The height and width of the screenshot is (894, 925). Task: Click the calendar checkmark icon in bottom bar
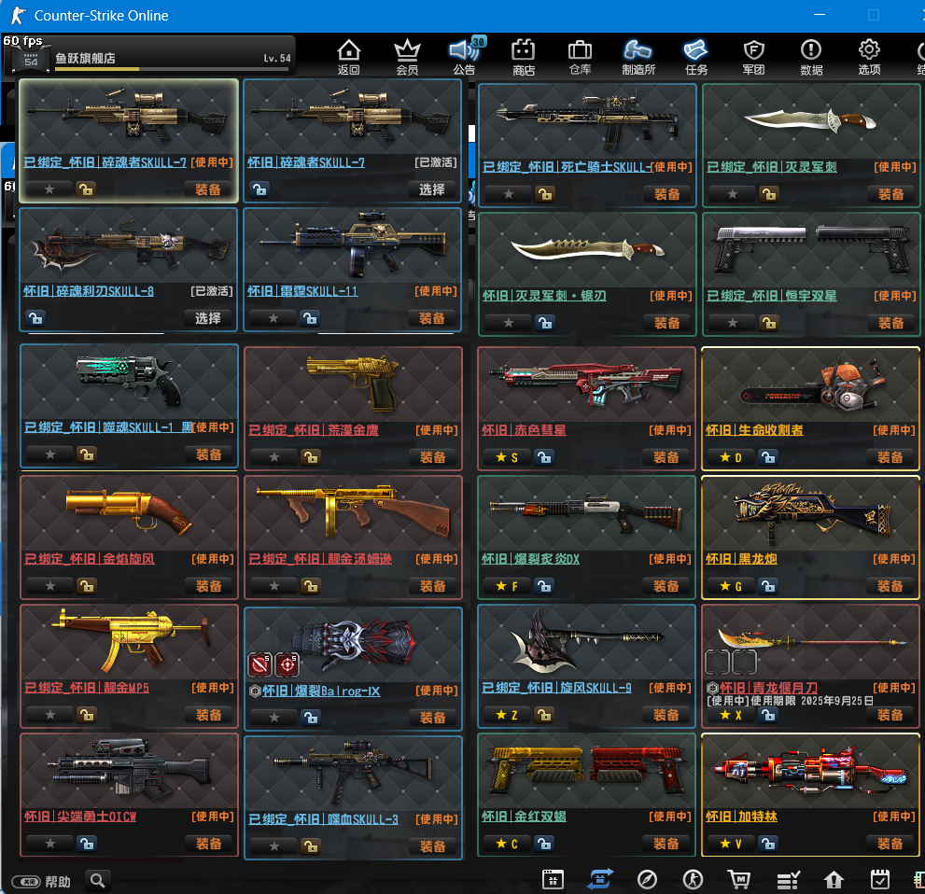click(x=879, y=879)
